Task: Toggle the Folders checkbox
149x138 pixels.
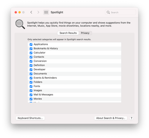Action: point(31,82)
